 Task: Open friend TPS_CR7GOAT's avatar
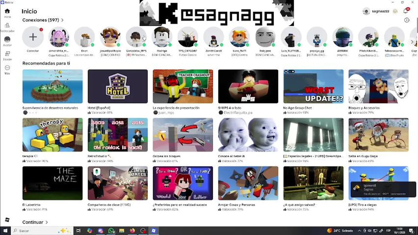tap(188, 37)
